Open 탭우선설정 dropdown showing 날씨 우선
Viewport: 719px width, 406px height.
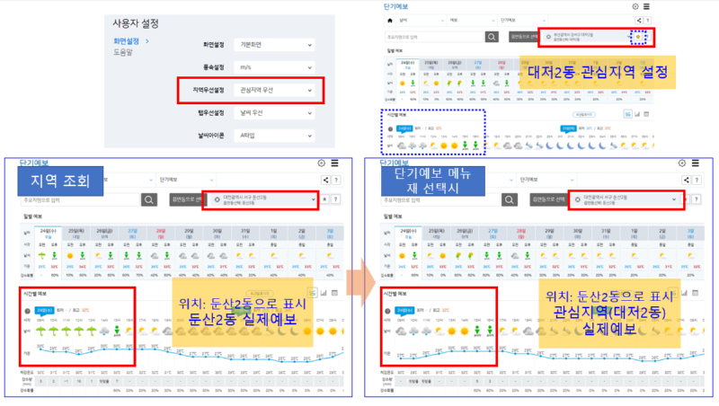tap(274, 112)
